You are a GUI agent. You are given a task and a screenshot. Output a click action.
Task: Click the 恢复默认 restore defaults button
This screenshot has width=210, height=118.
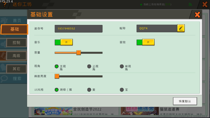(x=185, y=101)
